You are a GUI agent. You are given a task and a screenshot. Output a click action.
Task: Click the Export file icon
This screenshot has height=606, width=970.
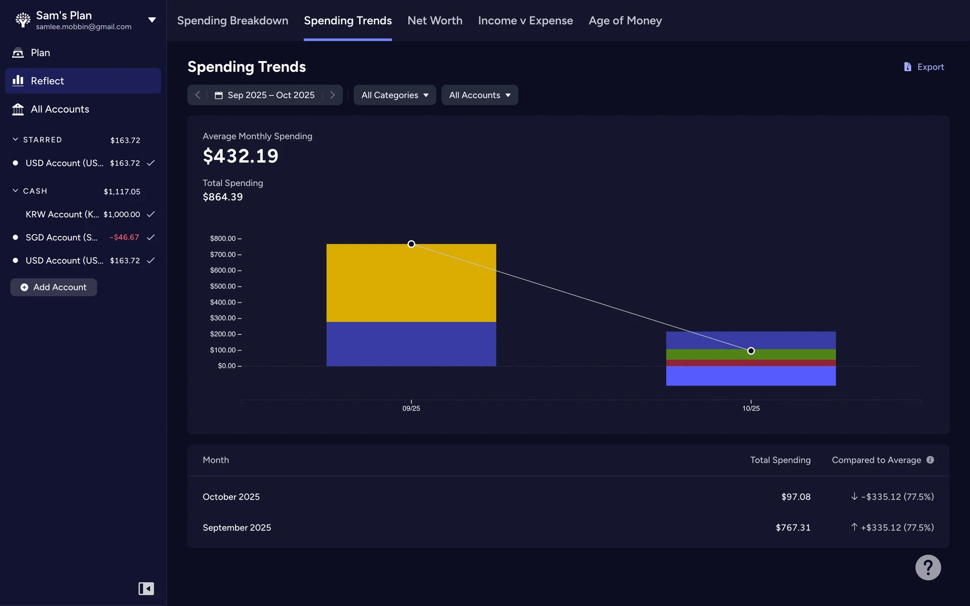[907, 67]
